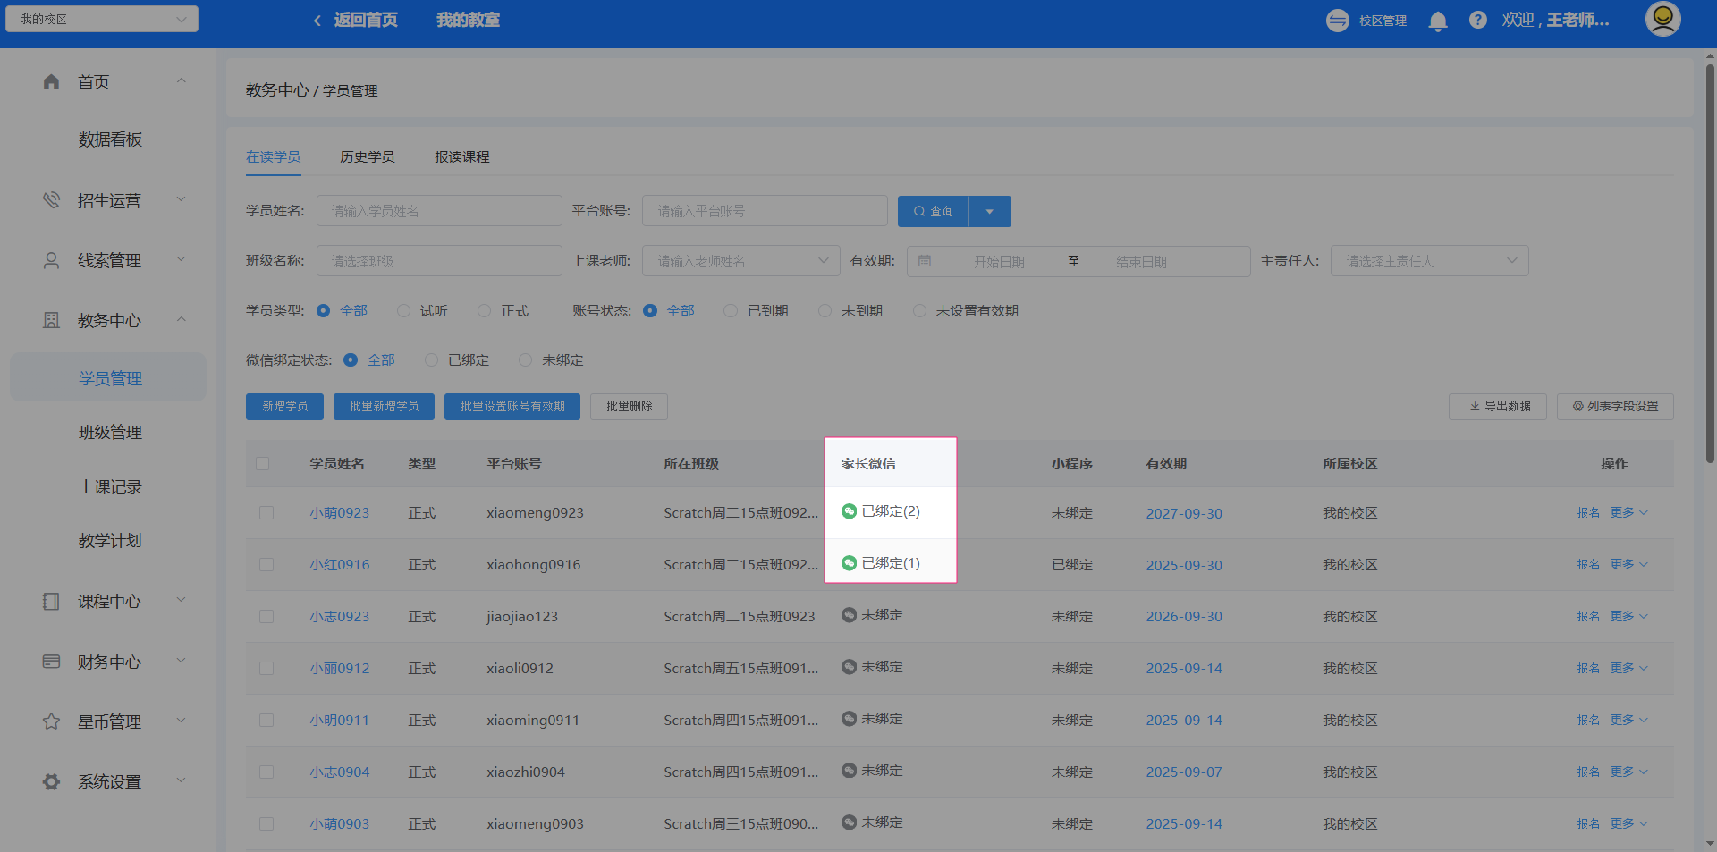Open the 我的校区 campus dropdown
This screenshot has height=852, width=1717.
[x=102, y=19]
